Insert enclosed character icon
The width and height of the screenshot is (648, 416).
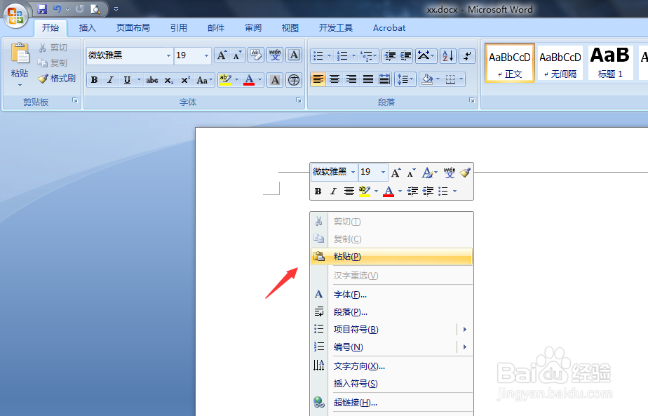pos(294,80)
